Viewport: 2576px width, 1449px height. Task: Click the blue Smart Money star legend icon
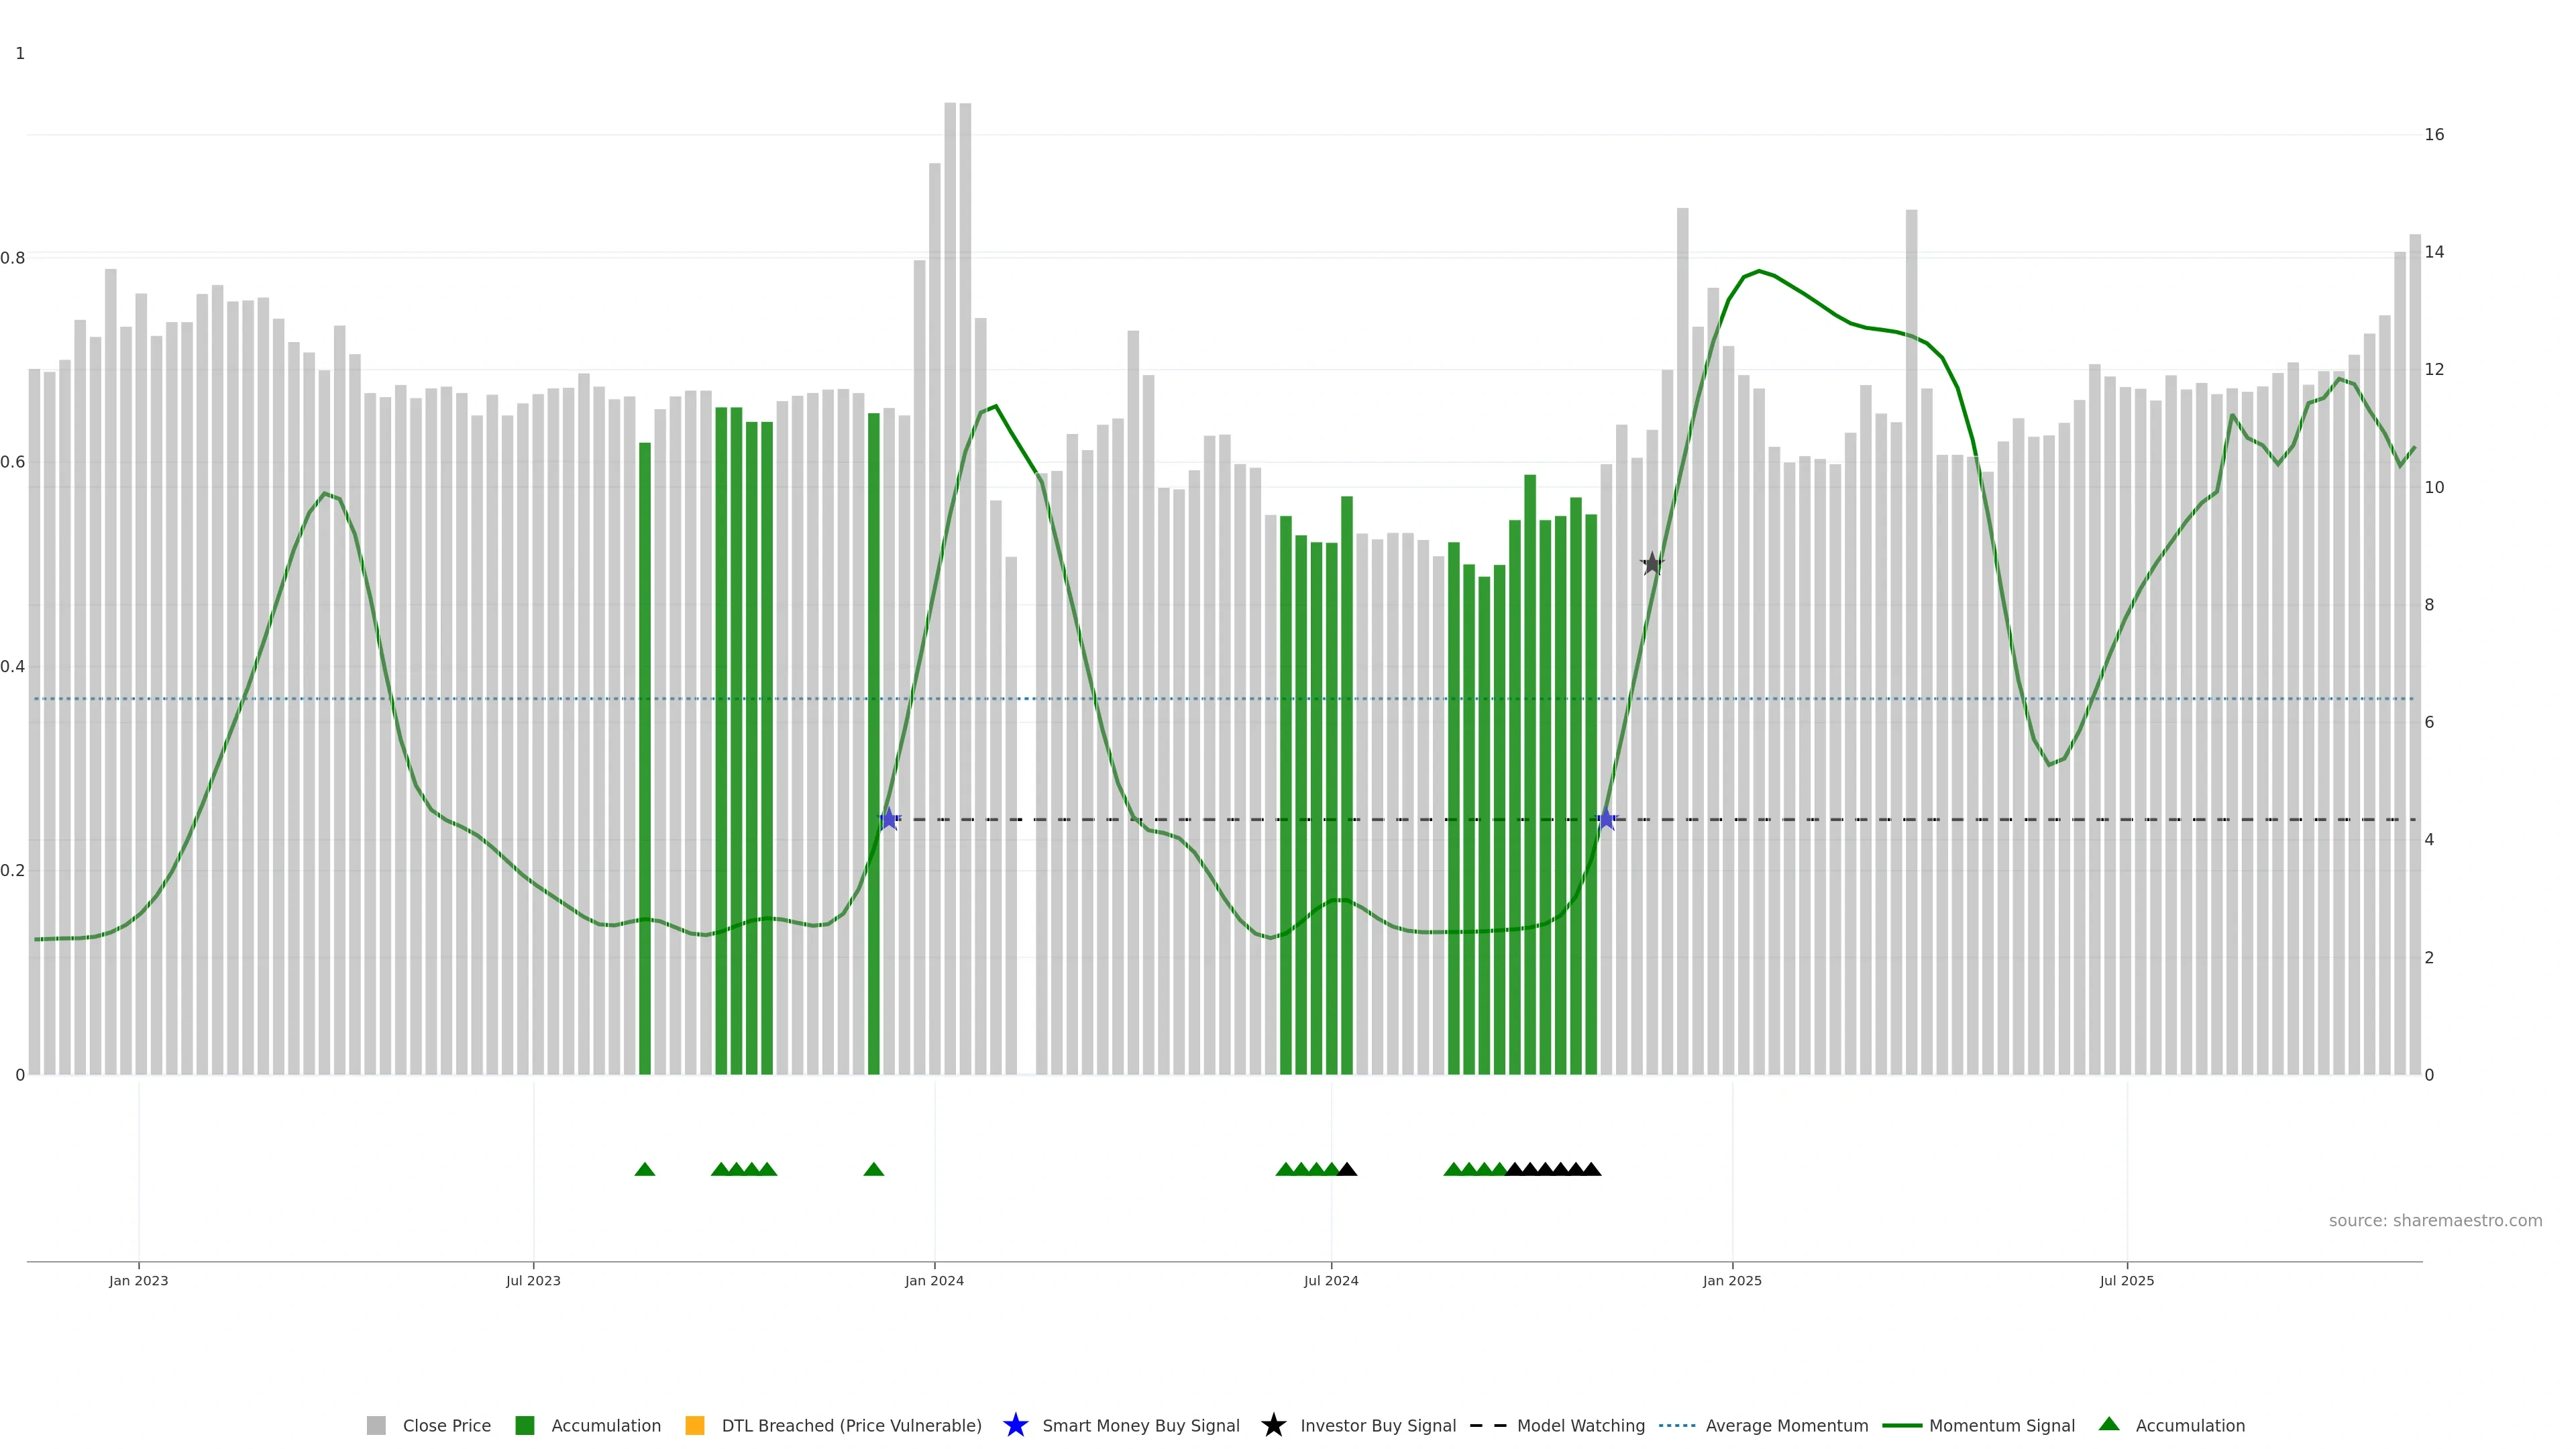click(1015, 1425)
